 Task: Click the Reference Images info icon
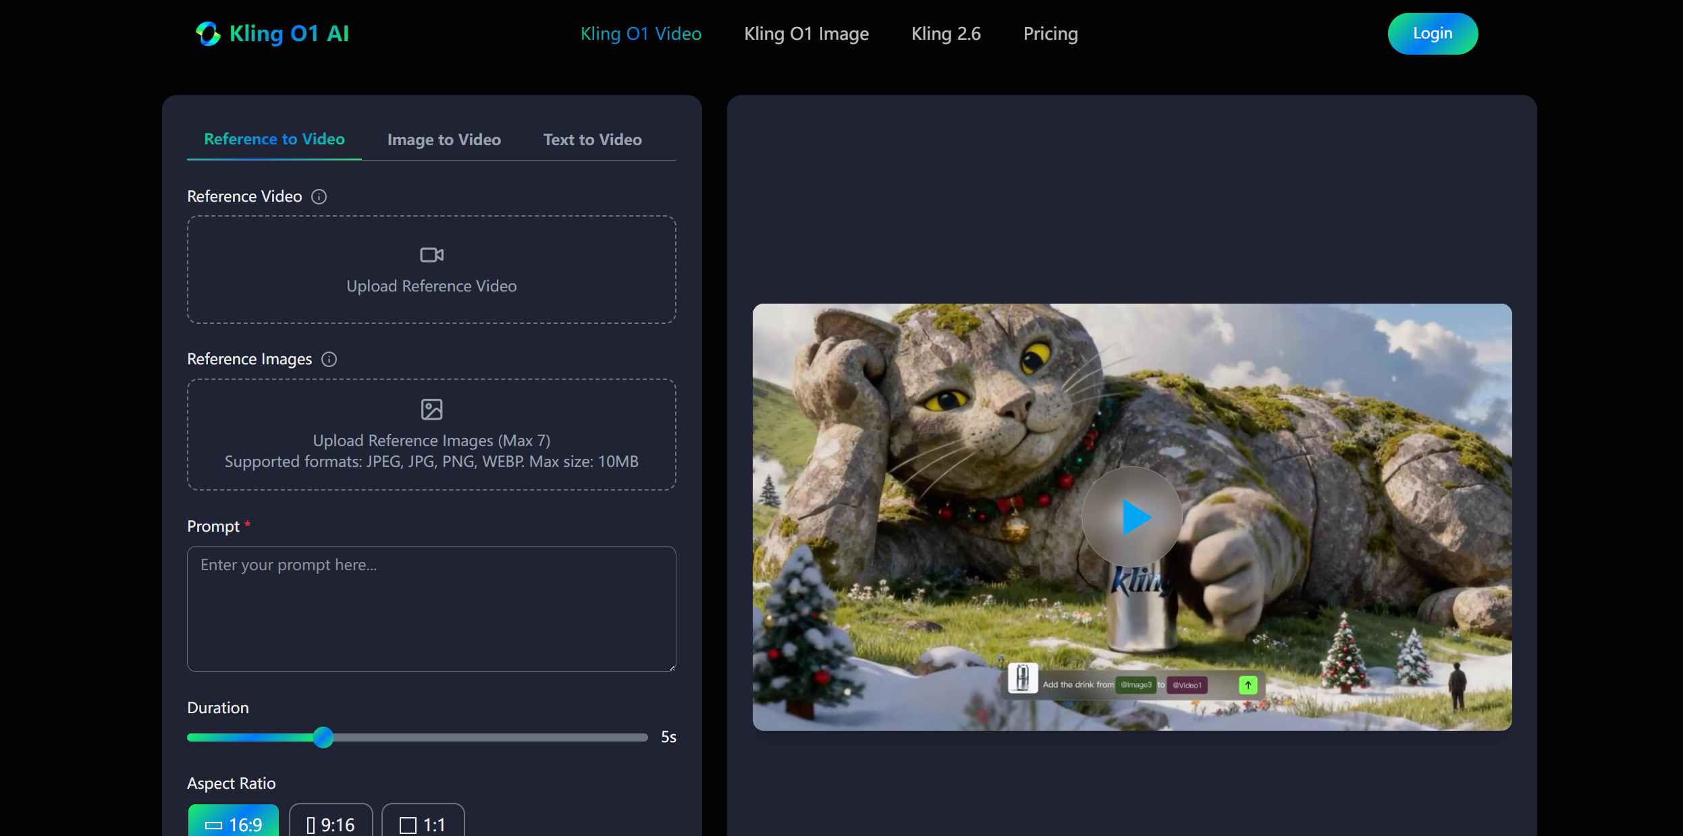point(329,359)
